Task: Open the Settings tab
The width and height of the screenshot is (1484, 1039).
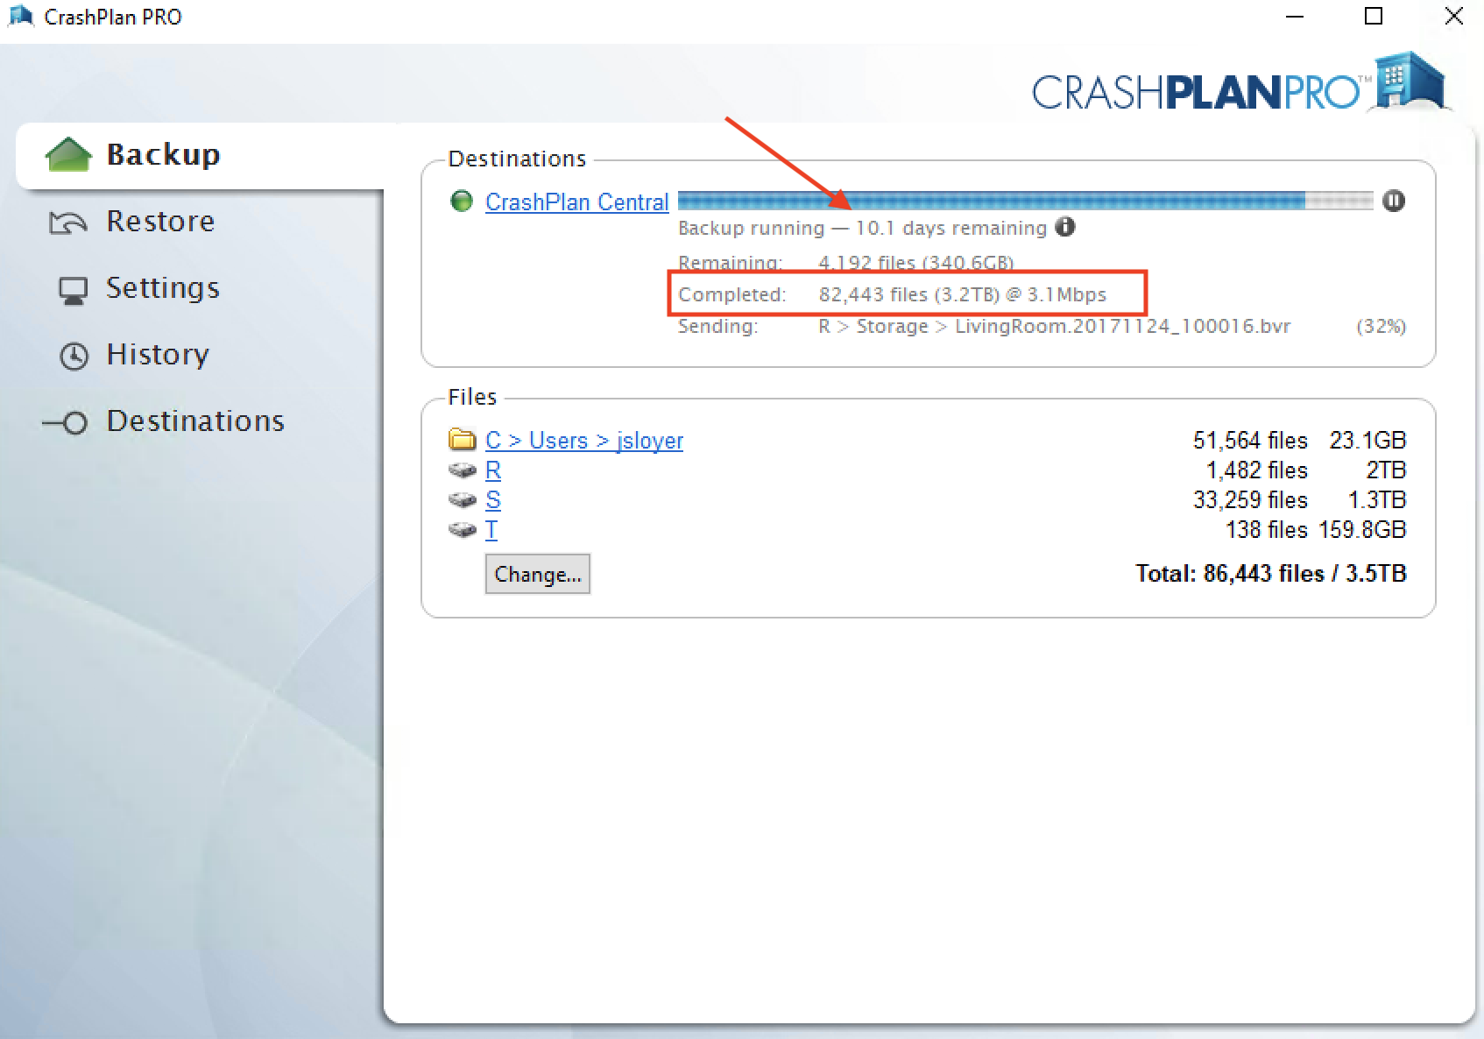Action: 163,288
